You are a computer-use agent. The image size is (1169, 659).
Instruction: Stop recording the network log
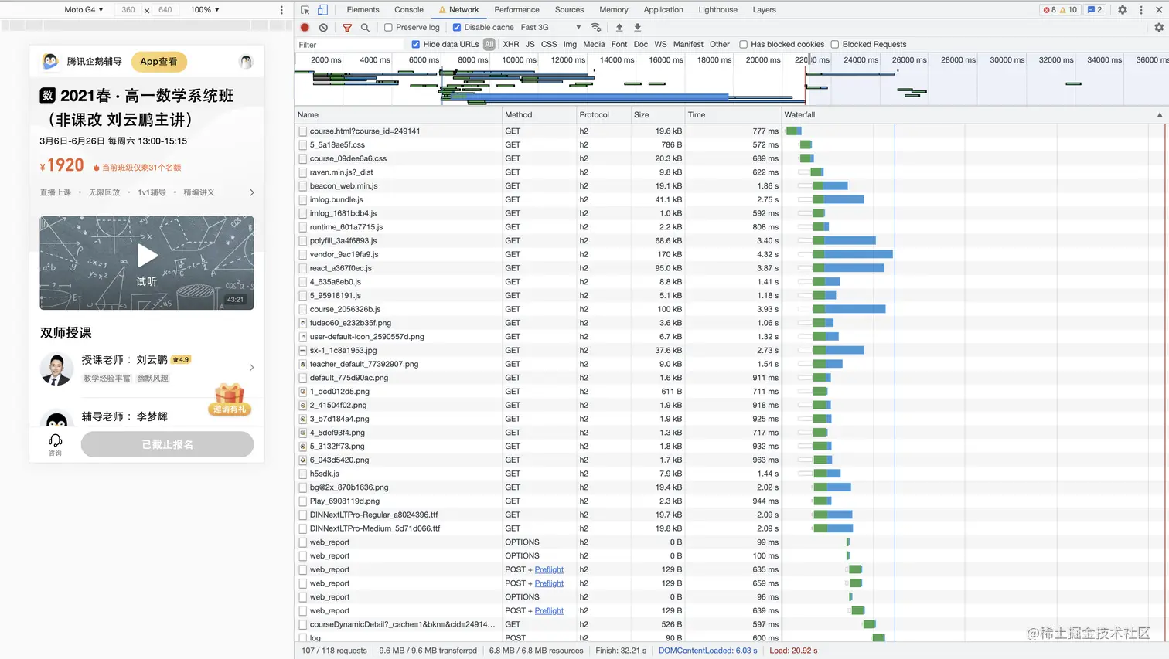305,27
